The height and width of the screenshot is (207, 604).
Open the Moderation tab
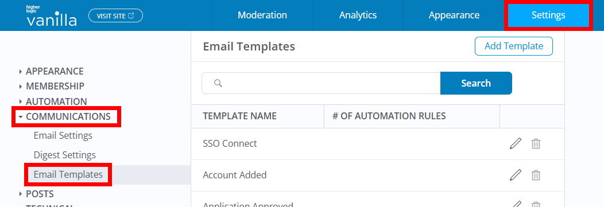[262, 15]
